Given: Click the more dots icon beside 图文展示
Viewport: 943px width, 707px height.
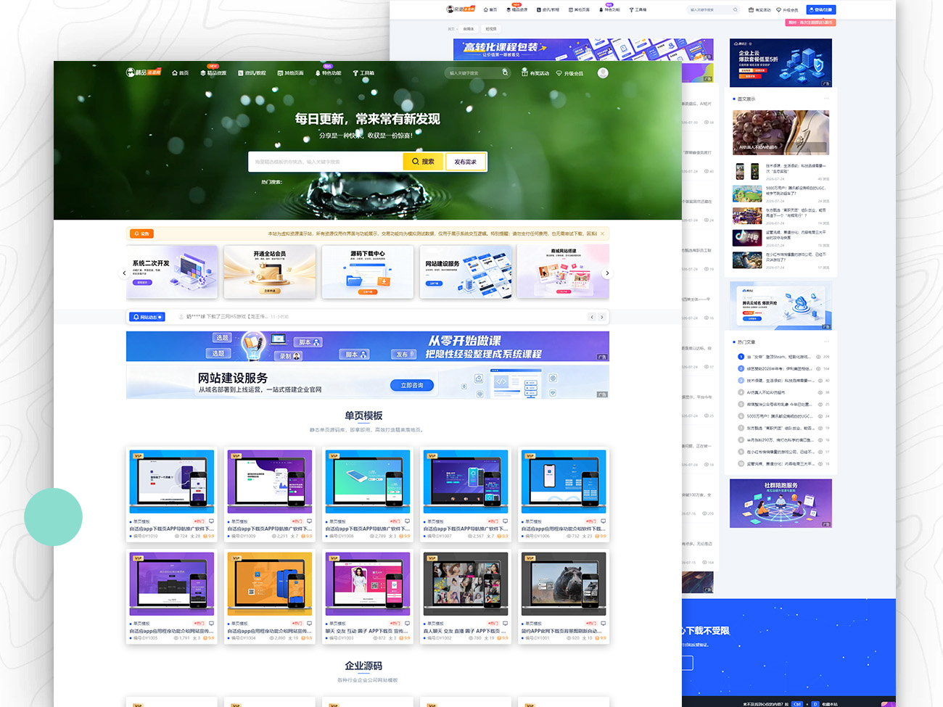Looking at the screenshot, I should [x=825, y=99].
